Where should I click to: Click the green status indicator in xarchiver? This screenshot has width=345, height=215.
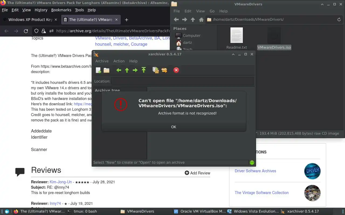coord(252,162)
